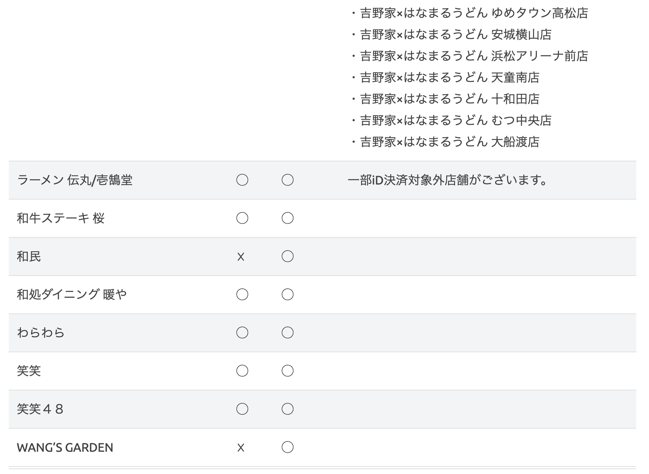Click the 一部iD決済対象外店舗がございます note
Viewport: 649px width, 474px height.
coord(448,180)
